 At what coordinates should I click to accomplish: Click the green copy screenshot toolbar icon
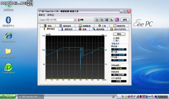point(101,20)
